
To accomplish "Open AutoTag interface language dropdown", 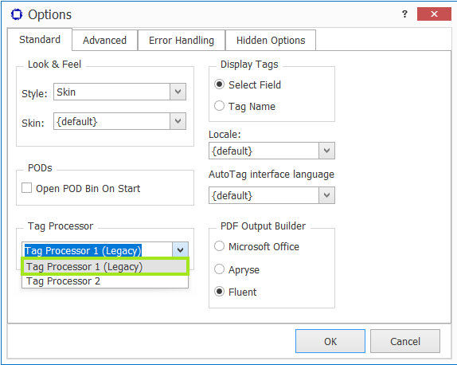I will coord(326,195).
